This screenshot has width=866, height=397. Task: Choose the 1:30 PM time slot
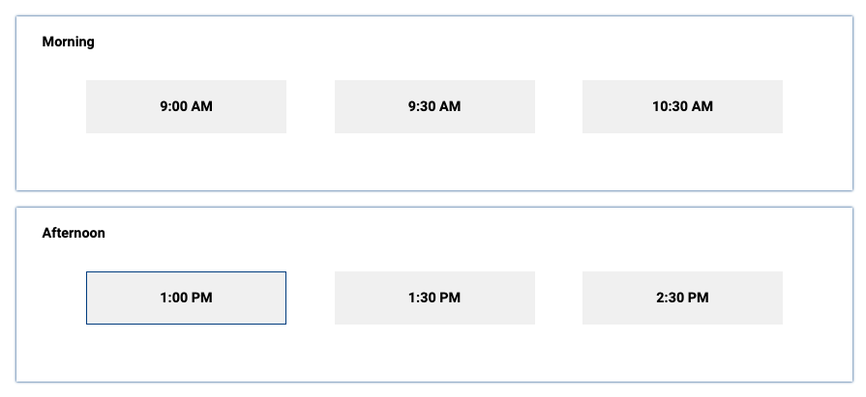coord(434,298)
